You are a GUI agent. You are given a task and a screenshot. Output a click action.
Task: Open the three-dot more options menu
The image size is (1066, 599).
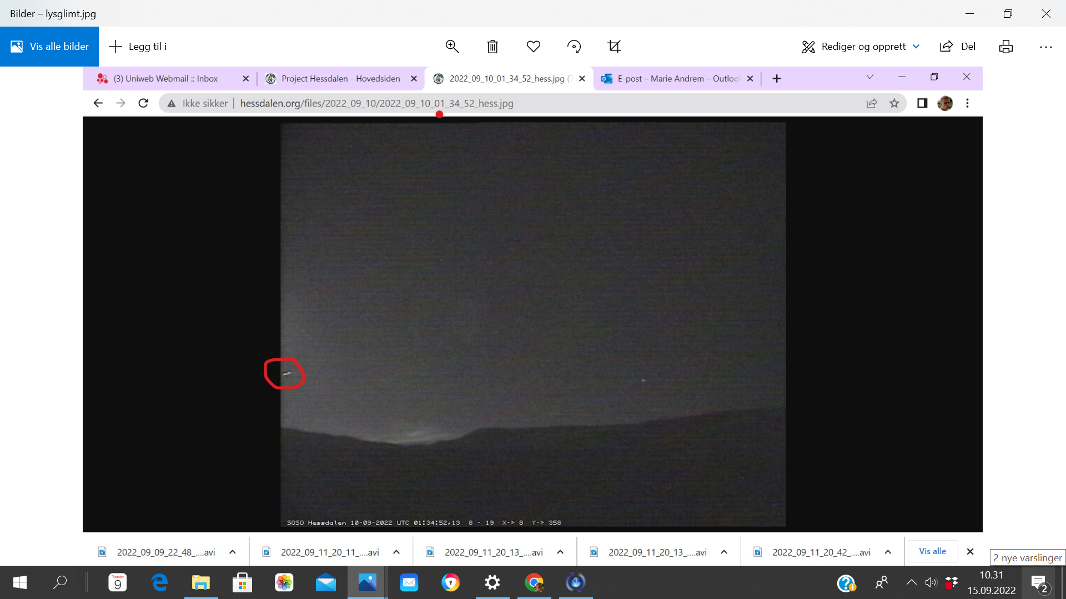tap(1045, 47)
